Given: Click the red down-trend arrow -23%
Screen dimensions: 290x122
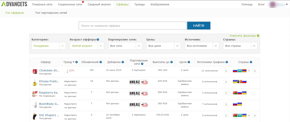Looking at the screenshot, I should click(x=67, y=71).
